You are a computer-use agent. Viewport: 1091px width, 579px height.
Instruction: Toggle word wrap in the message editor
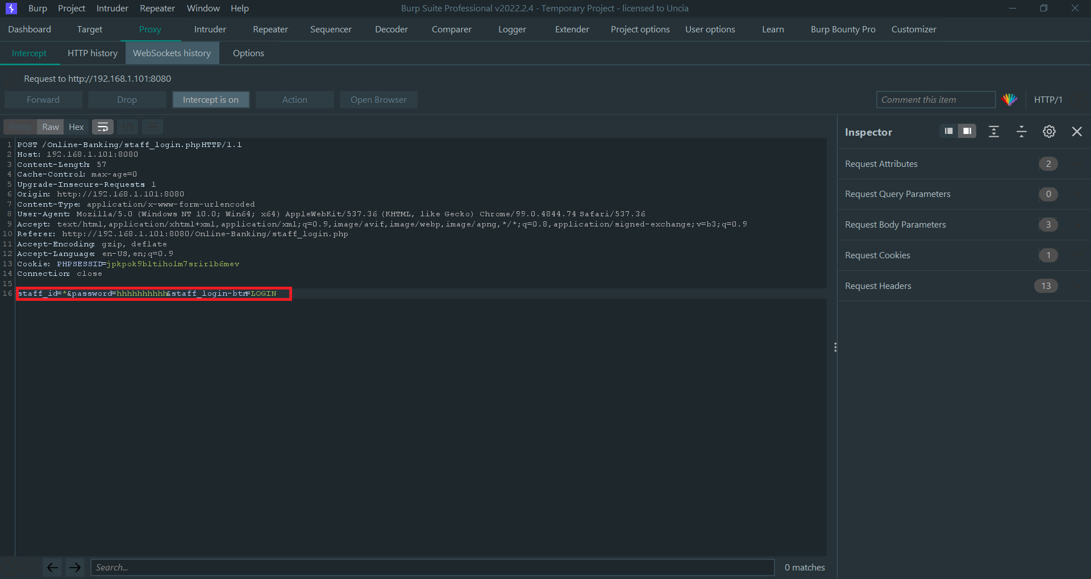click(x=103, y=127)
